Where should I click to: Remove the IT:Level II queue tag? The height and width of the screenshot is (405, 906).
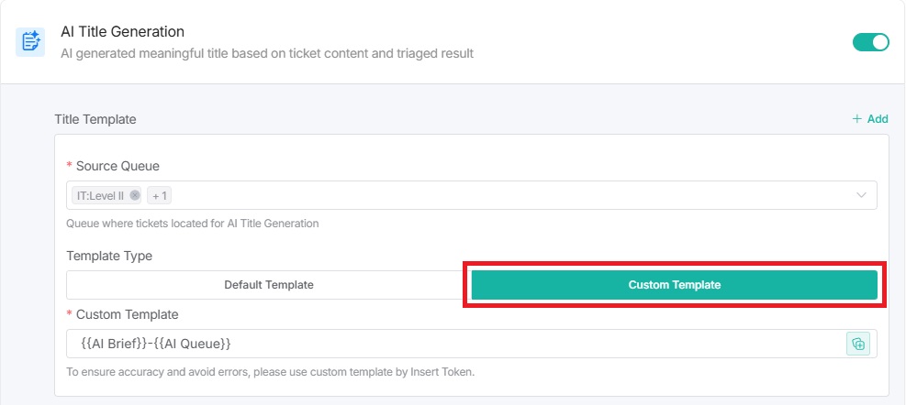[x=135, y=195]
